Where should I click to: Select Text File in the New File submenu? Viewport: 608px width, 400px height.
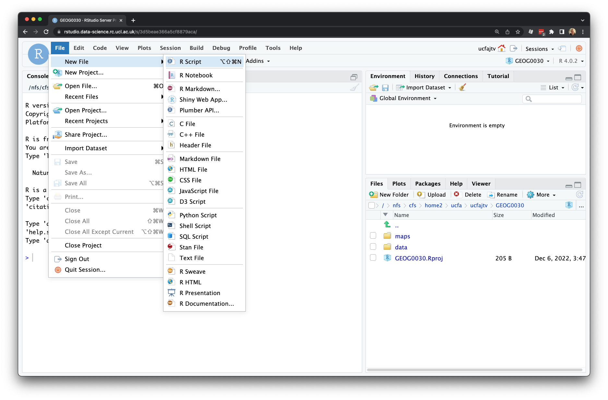coord(204,258)
